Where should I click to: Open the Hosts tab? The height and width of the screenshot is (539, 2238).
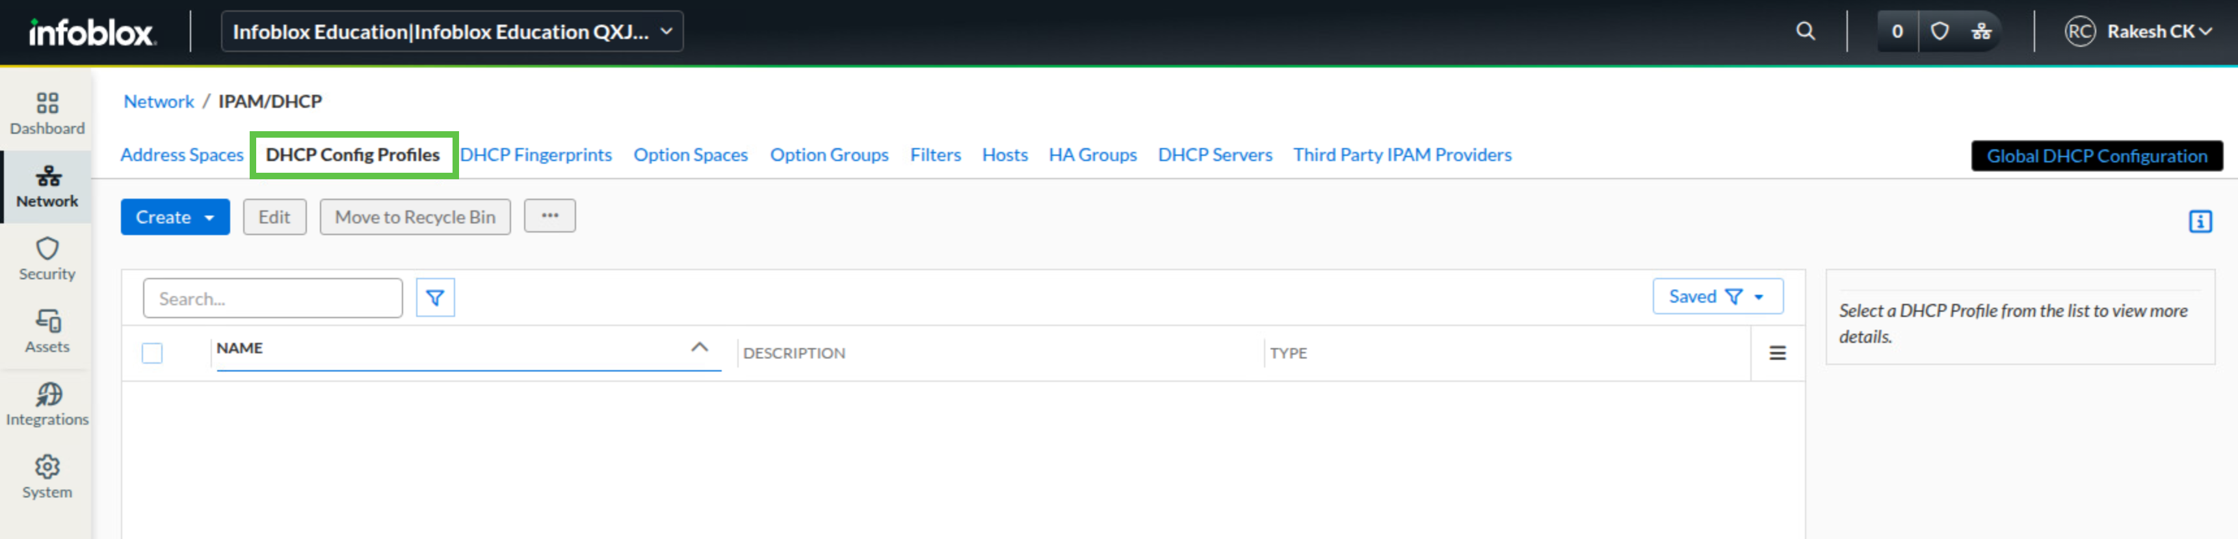1005,155
